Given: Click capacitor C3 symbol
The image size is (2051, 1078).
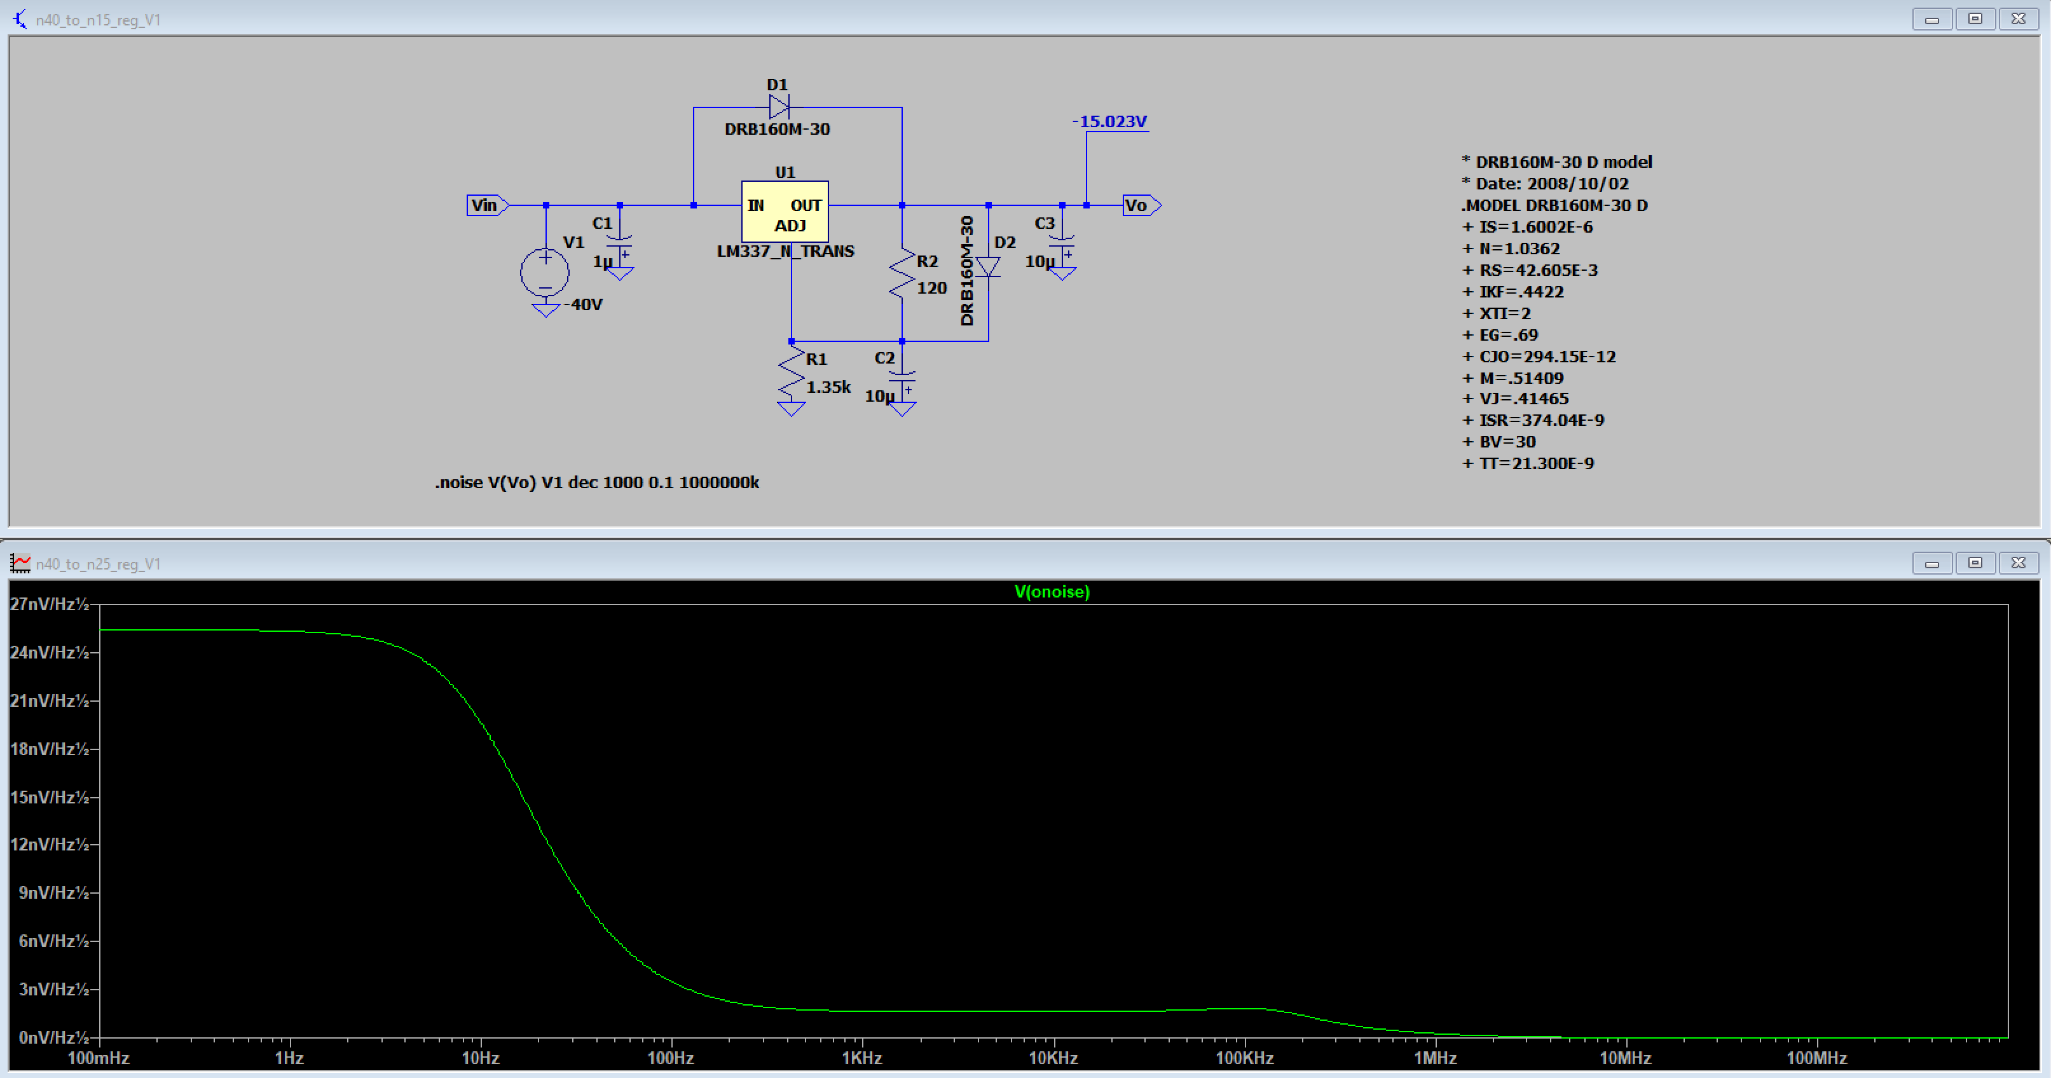Looking at the screenshot, I should [1062, 240].
